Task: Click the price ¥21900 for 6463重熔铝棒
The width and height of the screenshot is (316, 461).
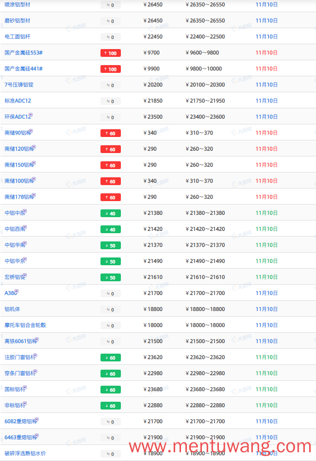Action: 153,437
